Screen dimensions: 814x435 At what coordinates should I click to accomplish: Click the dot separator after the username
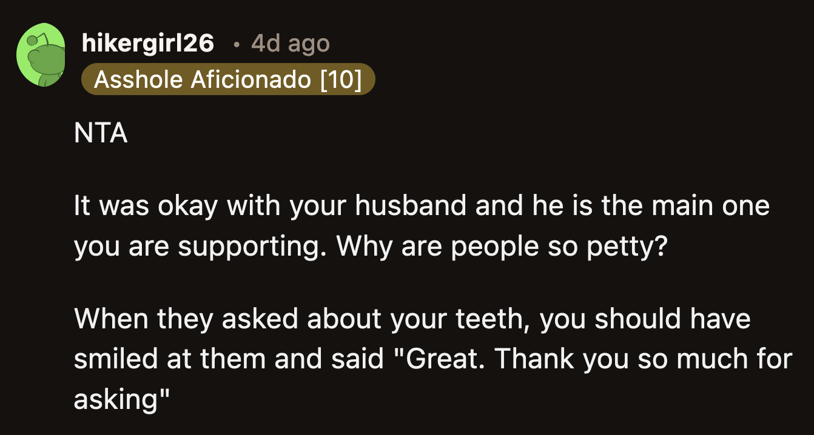pos(236,45)
